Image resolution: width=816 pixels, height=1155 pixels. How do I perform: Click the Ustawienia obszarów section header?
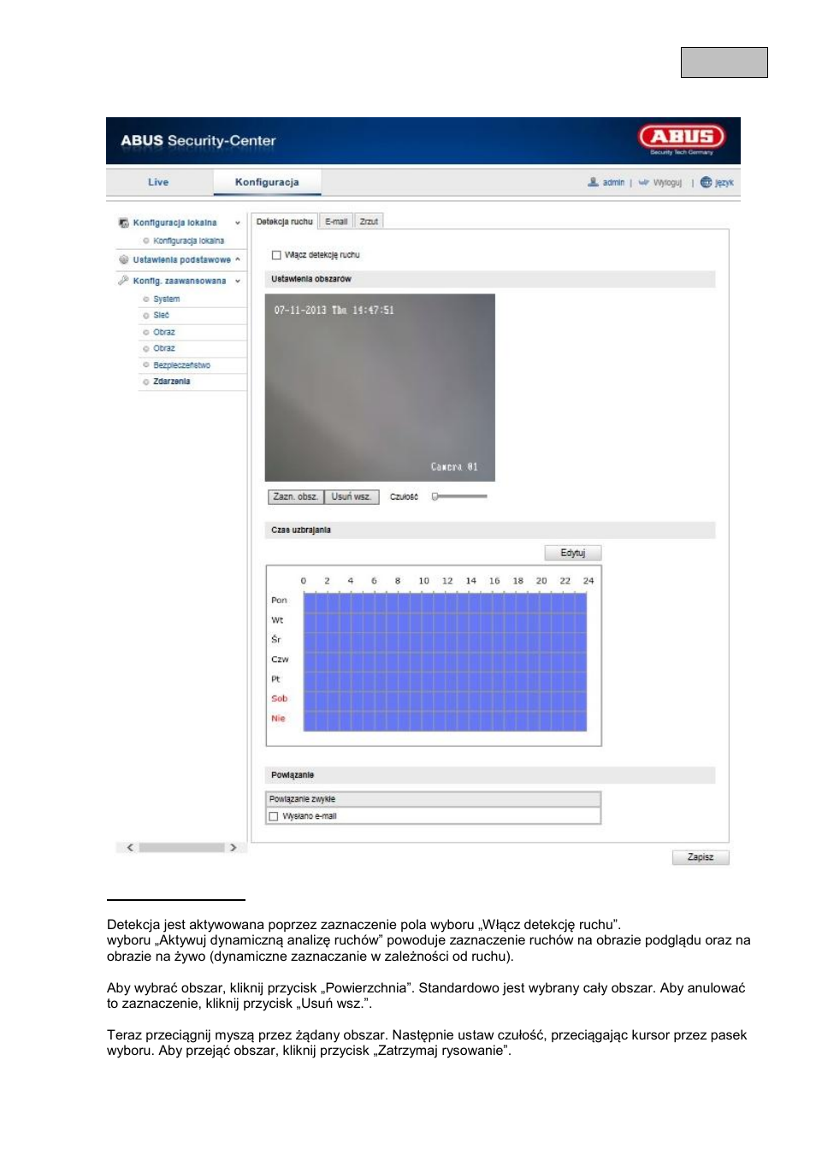490,279
